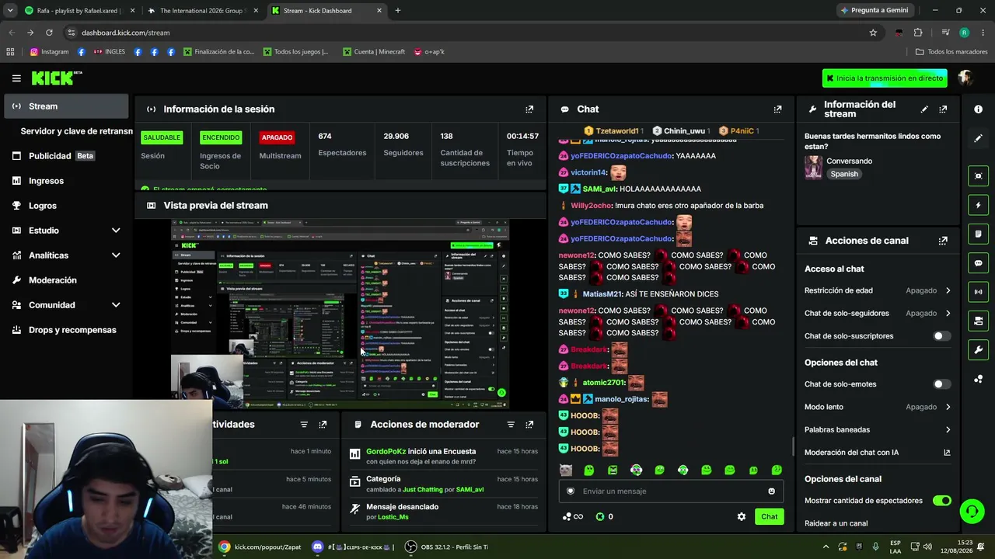Pop out the activities panel
The width and height of the screenshot is (995, 559).
coord(323,425)
